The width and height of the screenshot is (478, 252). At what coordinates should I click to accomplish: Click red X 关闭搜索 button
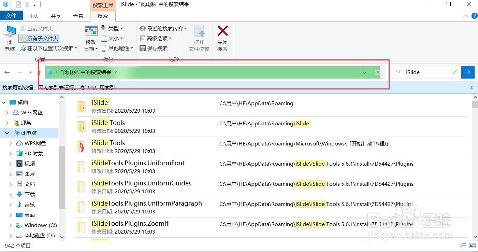coord(222,39)
